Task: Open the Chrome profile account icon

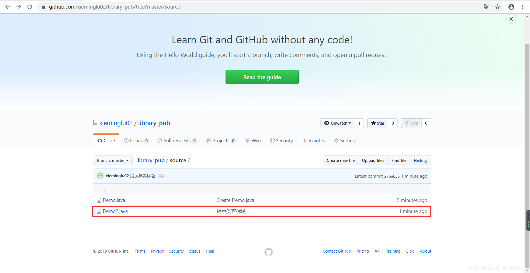Action: coord(511,7)
